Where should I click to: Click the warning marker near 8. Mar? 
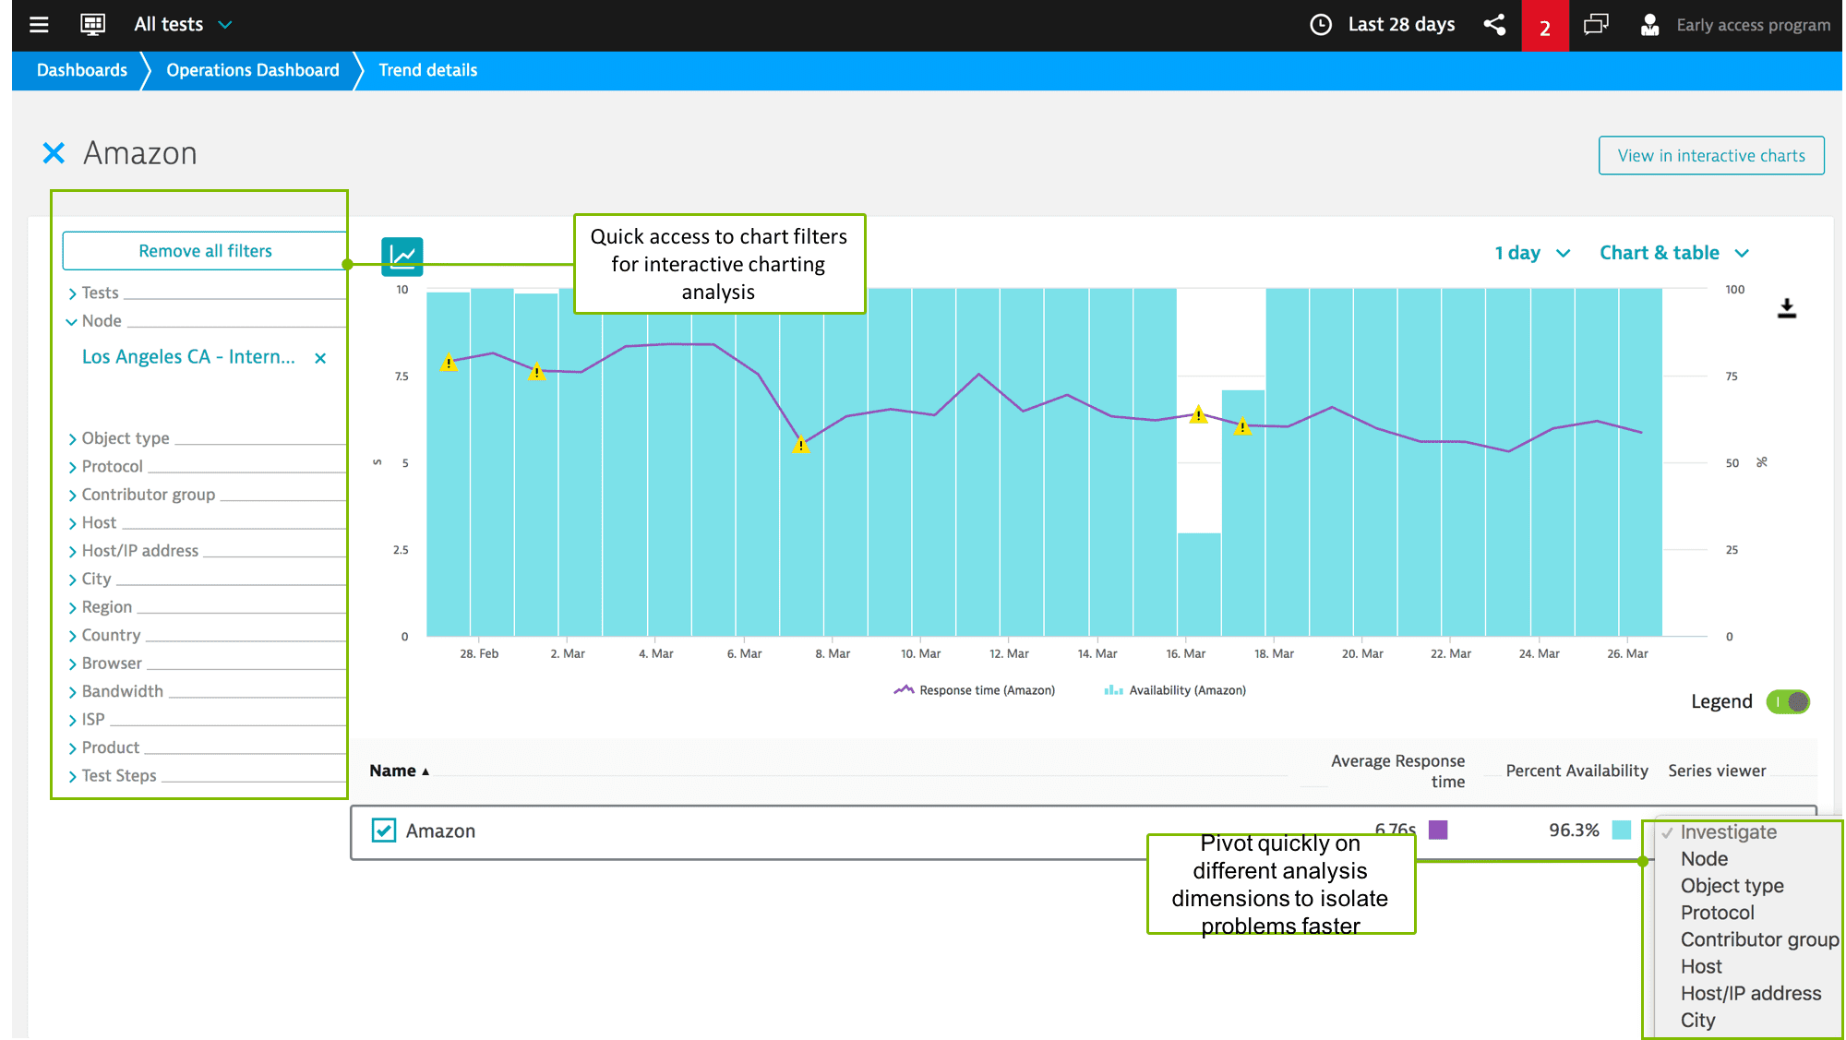(800, 444)
